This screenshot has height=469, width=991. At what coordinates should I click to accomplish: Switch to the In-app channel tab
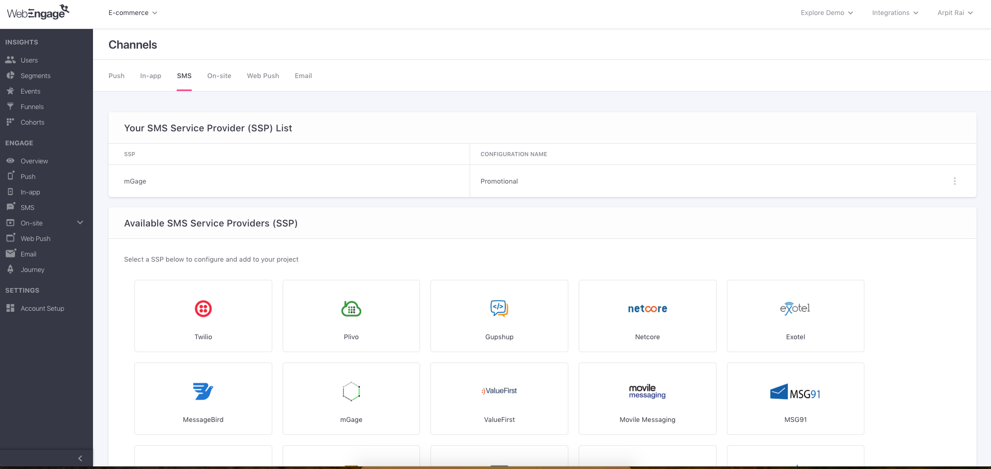point(150,76)
